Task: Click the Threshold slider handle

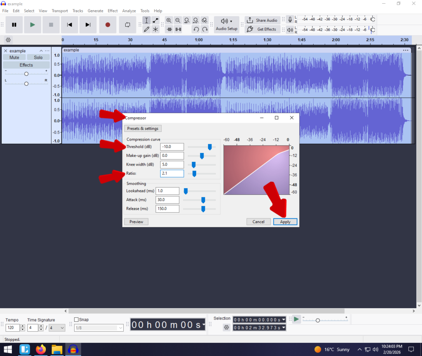Action: (210, 147)
